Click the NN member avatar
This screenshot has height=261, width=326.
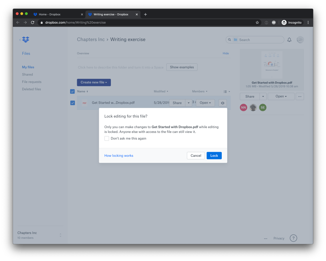(x=243, y=108)
